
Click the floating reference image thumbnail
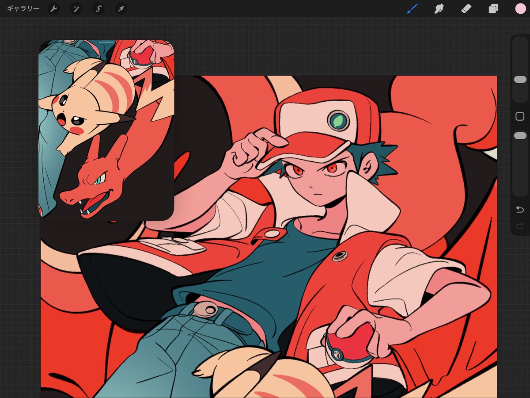tap(106, 130)
